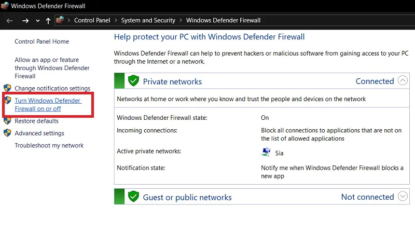Image resolution: width=415 pixels, height=236 pixels.
Task: Go to Control Panel Home
Action: click(42, 41)
